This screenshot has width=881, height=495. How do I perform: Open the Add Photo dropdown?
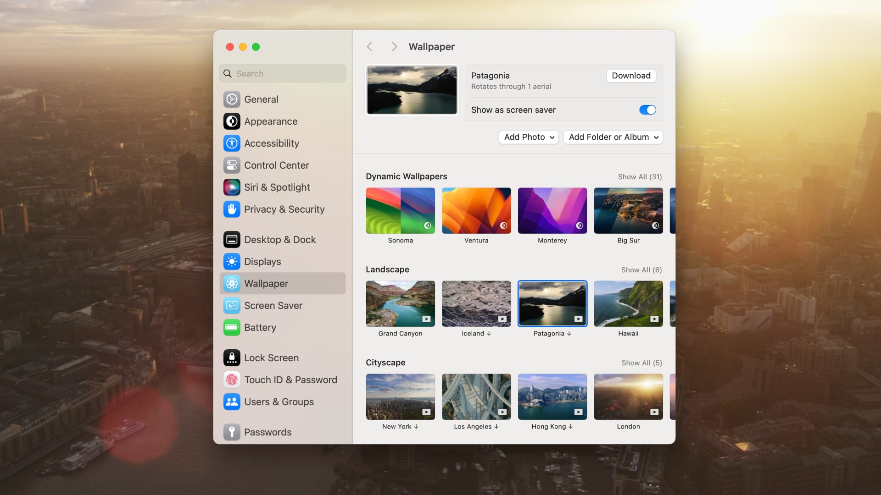[x=529, y=137]
